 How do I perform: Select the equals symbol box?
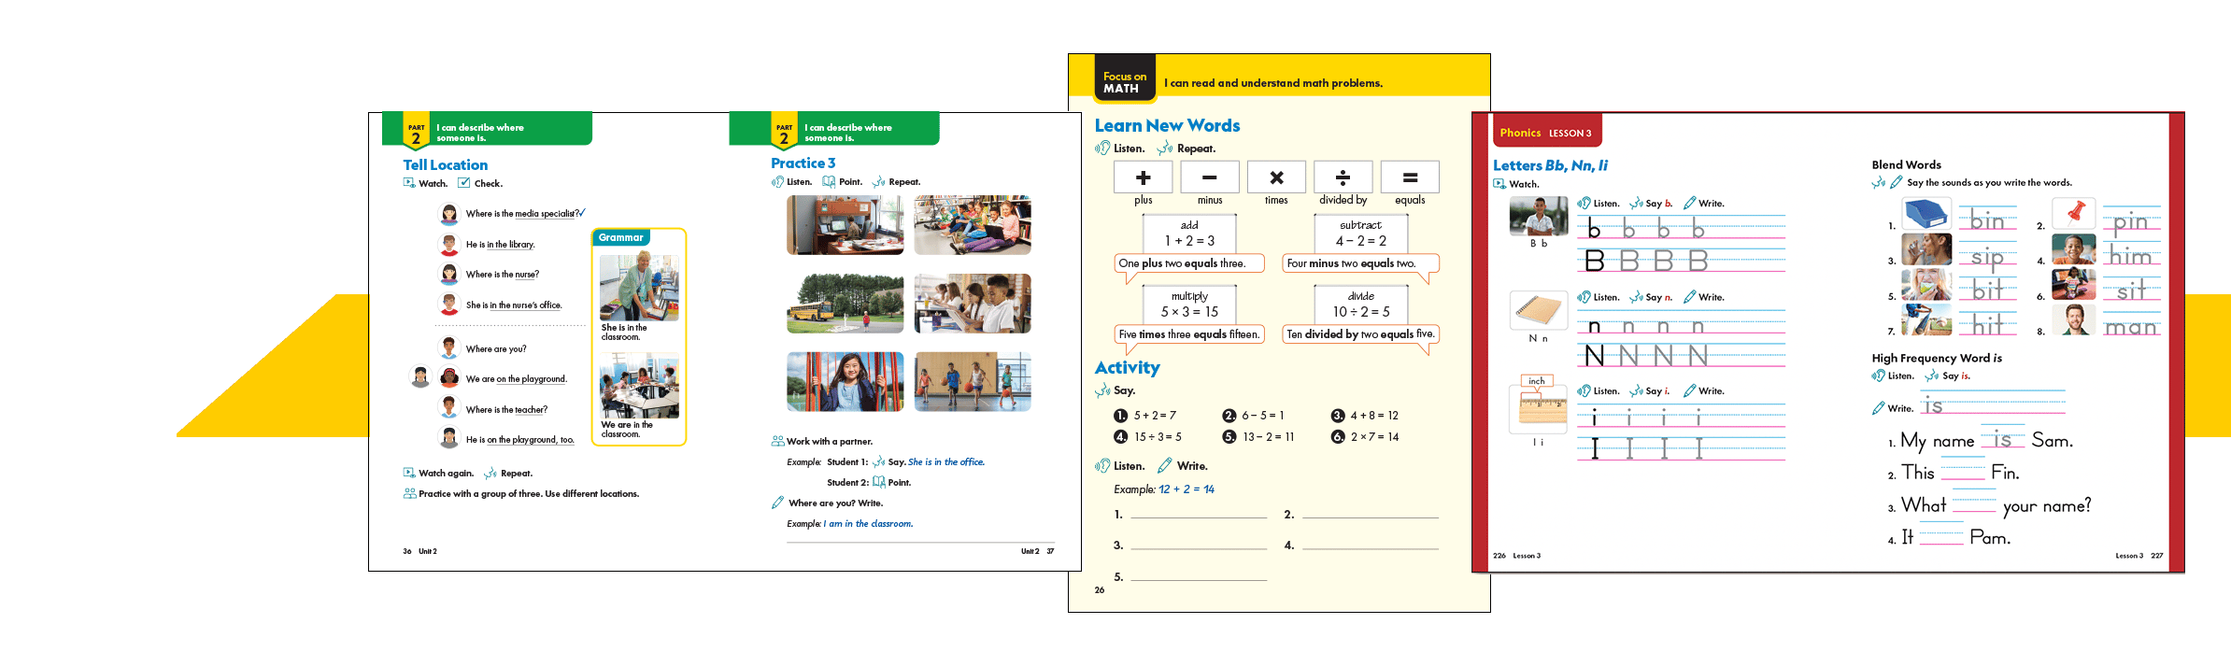pyautogui.click(x=1410, y=177)
